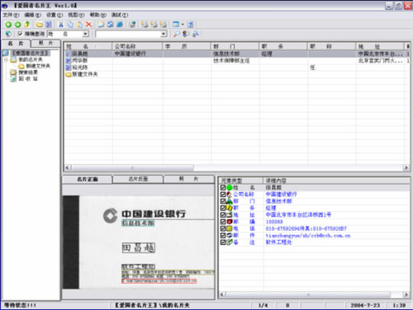Open the 测试 menu
The width and height of the screenshot is (413, 310).
tap(120, 15)
